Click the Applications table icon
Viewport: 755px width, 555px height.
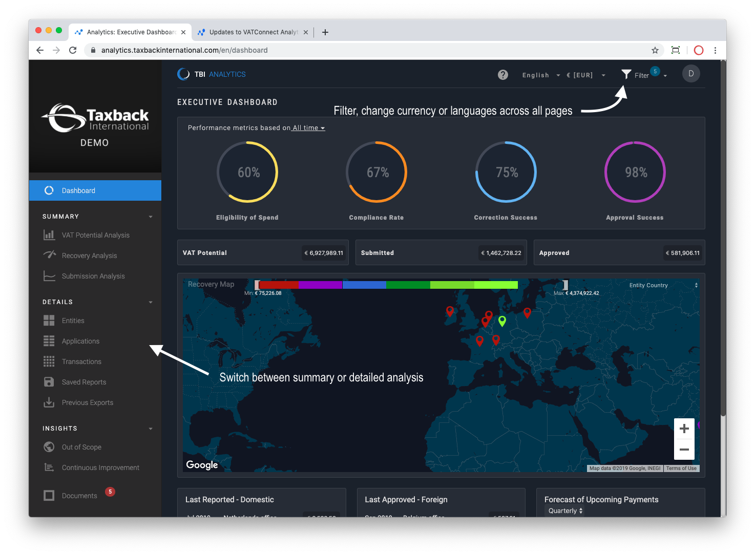(49, 341)
